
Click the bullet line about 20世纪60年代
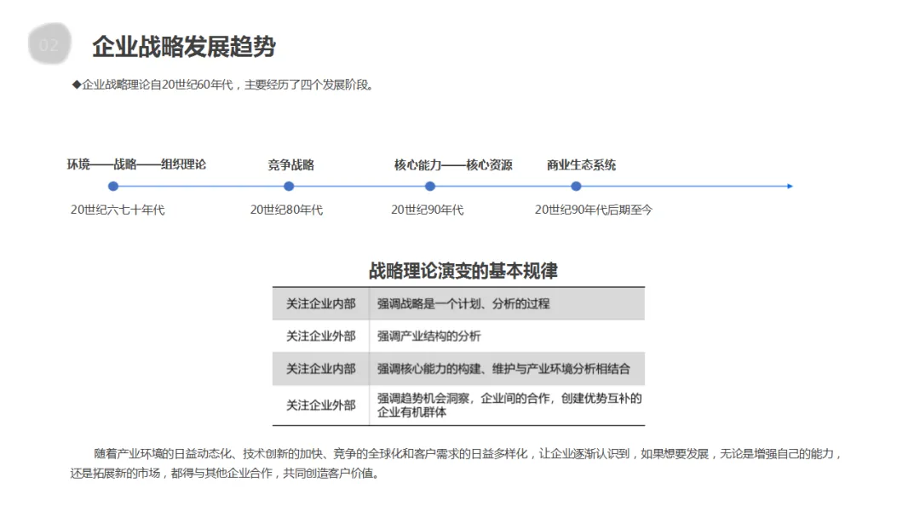pyautogui.click(x=222, y=85)
